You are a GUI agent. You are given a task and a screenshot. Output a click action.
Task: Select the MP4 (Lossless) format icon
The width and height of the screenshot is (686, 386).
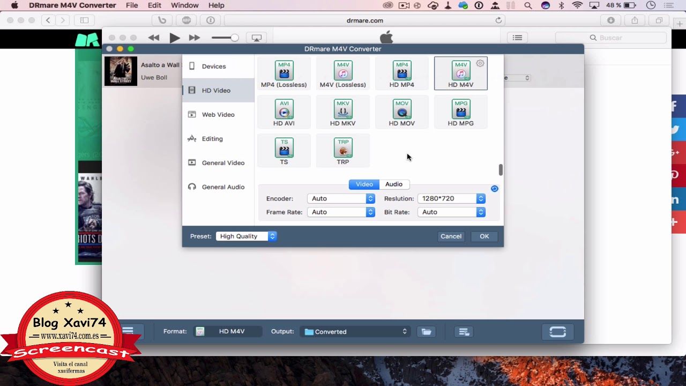click(x=284, y=74)
